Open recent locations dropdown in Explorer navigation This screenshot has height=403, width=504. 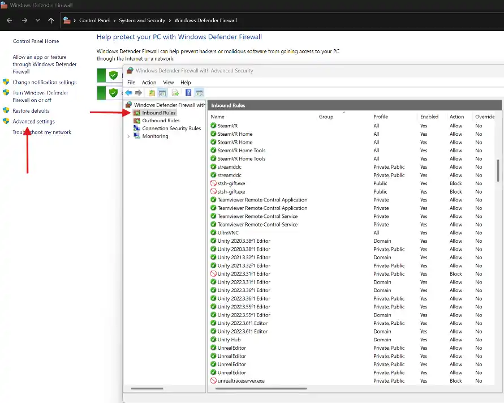37,20
